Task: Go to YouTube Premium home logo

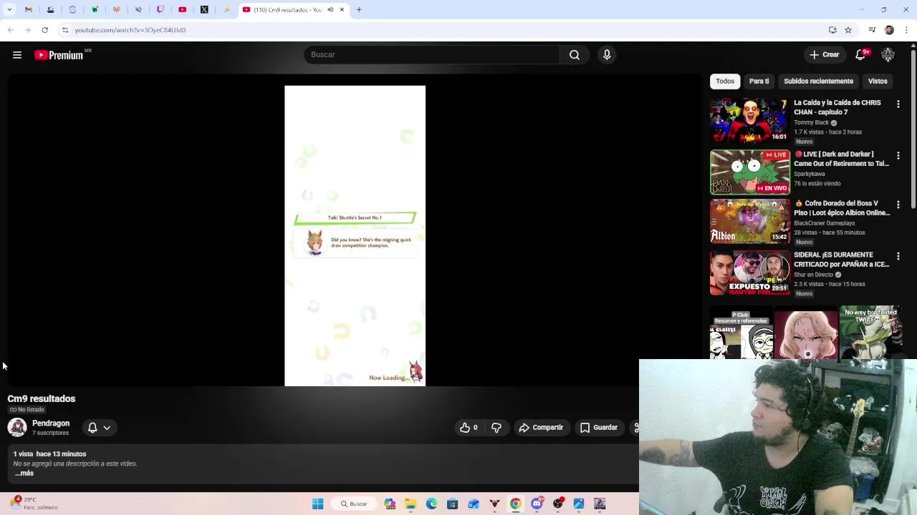Action: click(x=59, y=55)
